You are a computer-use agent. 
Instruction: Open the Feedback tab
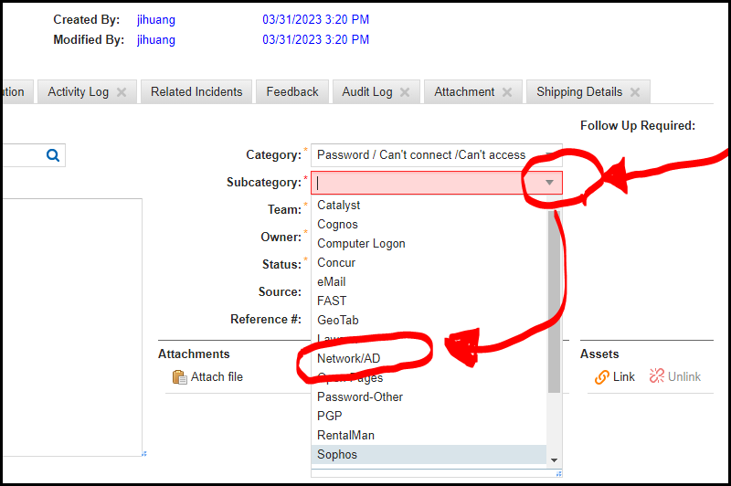(292, 92)
